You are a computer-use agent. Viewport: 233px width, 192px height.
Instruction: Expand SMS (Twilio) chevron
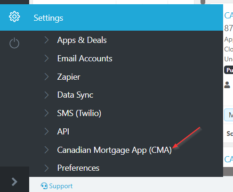(x=47, y=113)
